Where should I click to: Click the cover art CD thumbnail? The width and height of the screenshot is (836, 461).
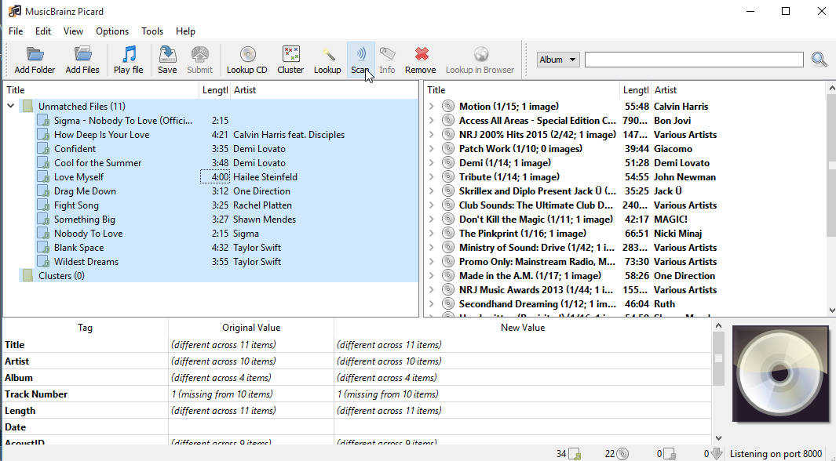coord(780,374)
